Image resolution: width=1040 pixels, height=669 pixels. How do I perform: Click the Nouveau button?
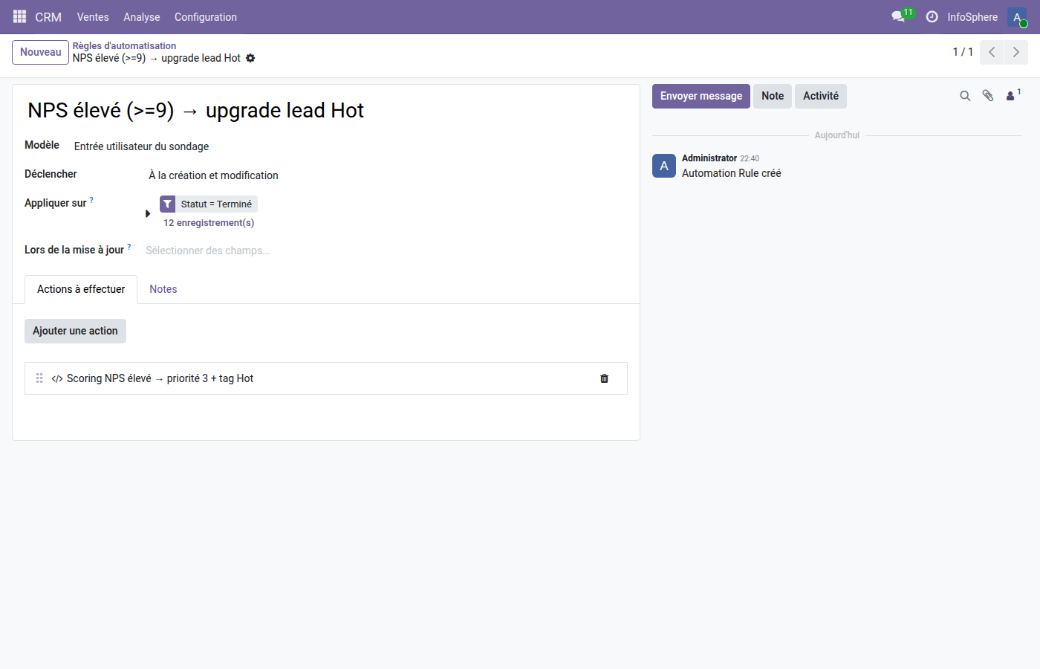pyautogui.click(x=40, y=52)
